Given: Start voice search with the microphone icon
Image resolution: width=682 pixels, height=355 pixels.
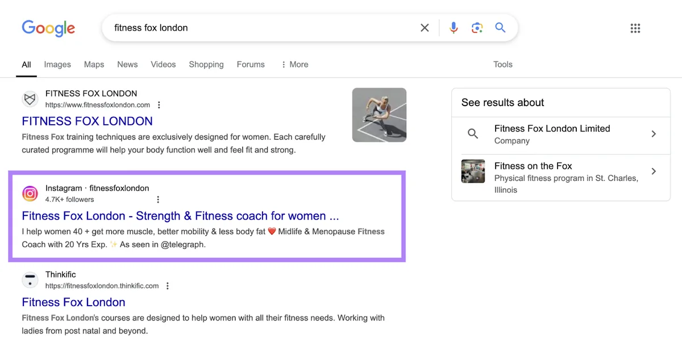Looking at the screenshot, I should (454, 28).
